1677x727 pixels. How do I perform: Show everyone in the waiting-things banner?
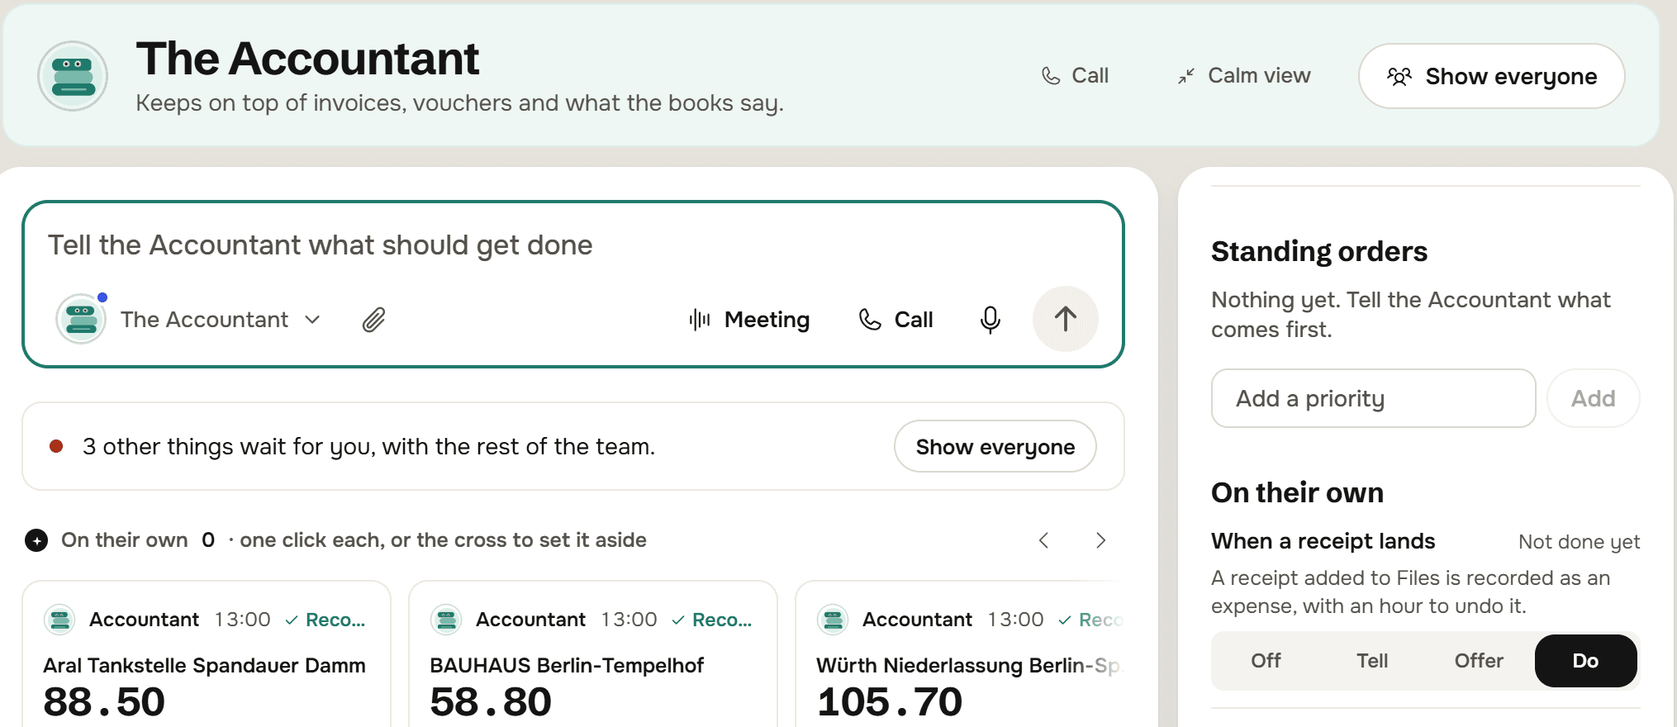(995, 447)
